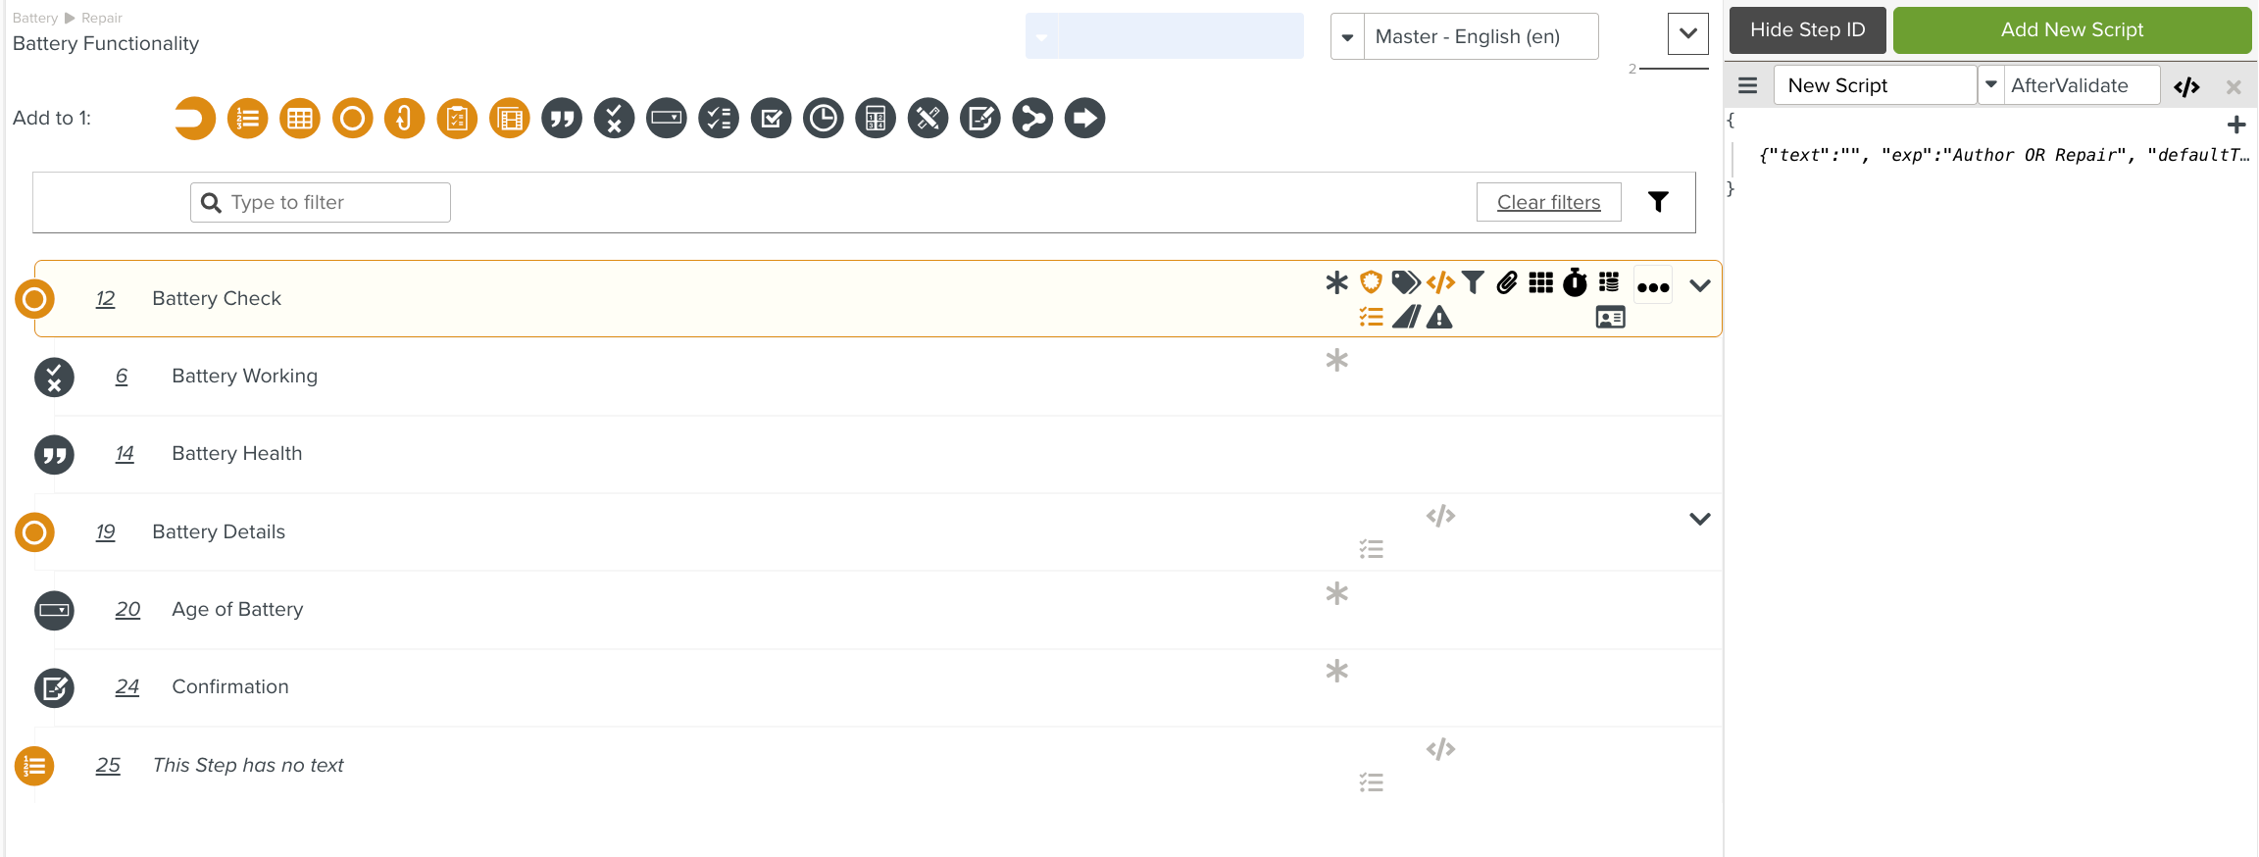The image size is (2259, 857).
Task: Add a numbered list step
Action: (x=248, y=119)
